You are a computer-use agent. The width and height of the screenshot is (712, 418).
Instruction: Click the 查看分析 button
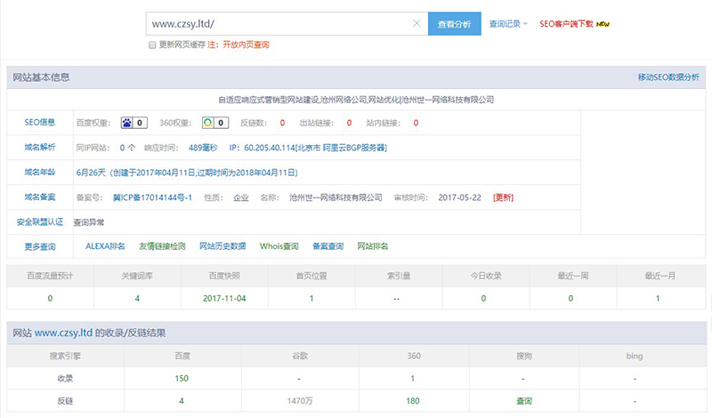click(455, 24)
